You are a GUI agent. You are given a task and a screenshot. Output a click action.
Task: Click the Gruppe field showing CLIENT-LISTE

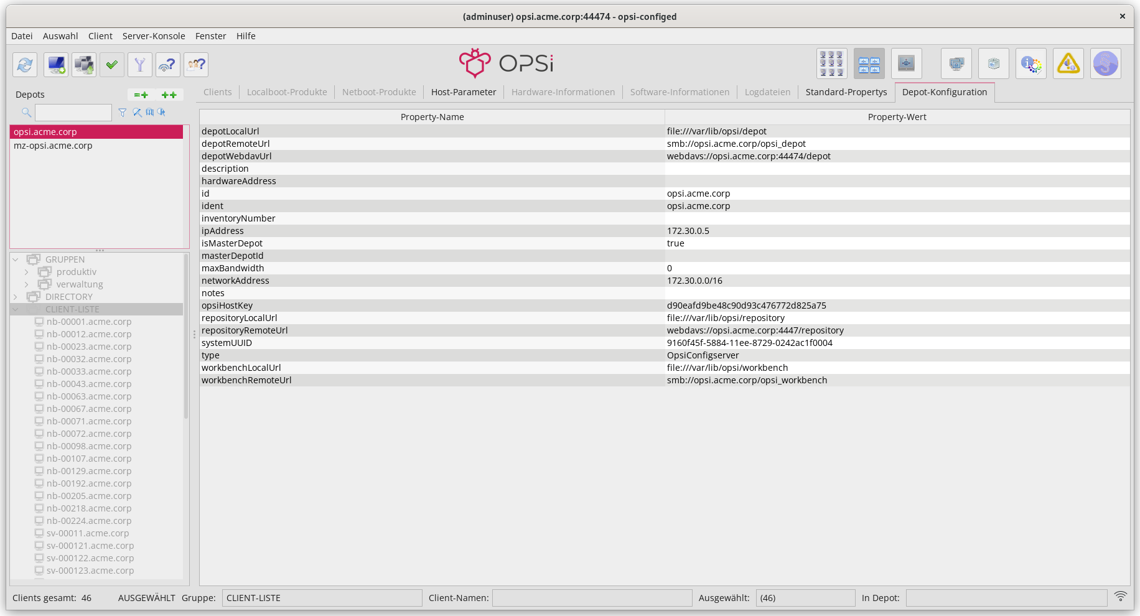(x=322, y=598)
